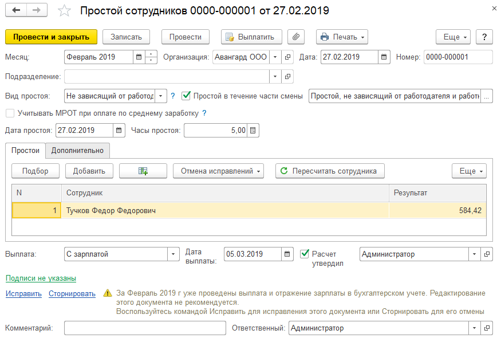Open calendar picker for Месяц field
Image resolution: width=501 pixels, height=338 pixels.
pyautogui.click(x=139, y=57)
